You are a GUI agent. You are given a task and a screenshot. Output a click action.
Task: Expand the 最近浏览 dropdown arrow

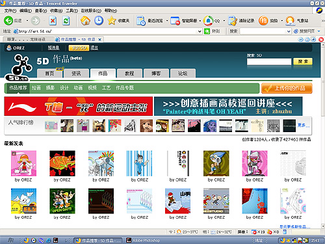click(167, 21)
